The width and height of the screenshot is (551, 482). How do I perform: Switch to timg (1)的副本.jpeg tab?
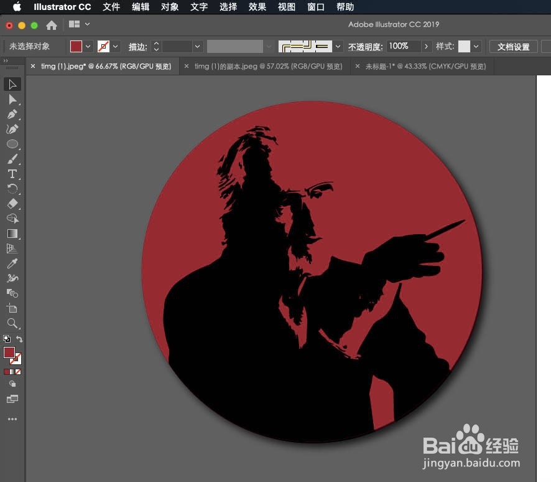pos(268,67)
